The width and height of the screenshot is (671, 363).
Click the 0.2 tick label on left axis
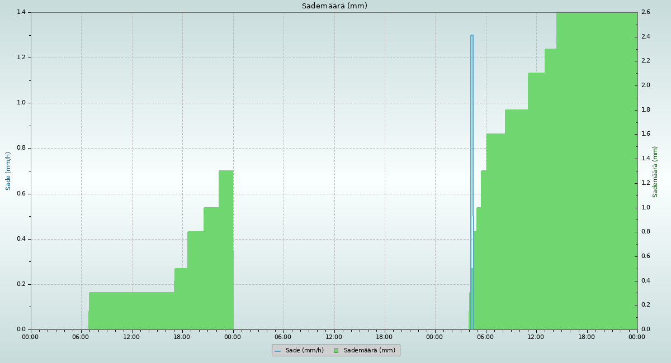(x=21, y=284)
